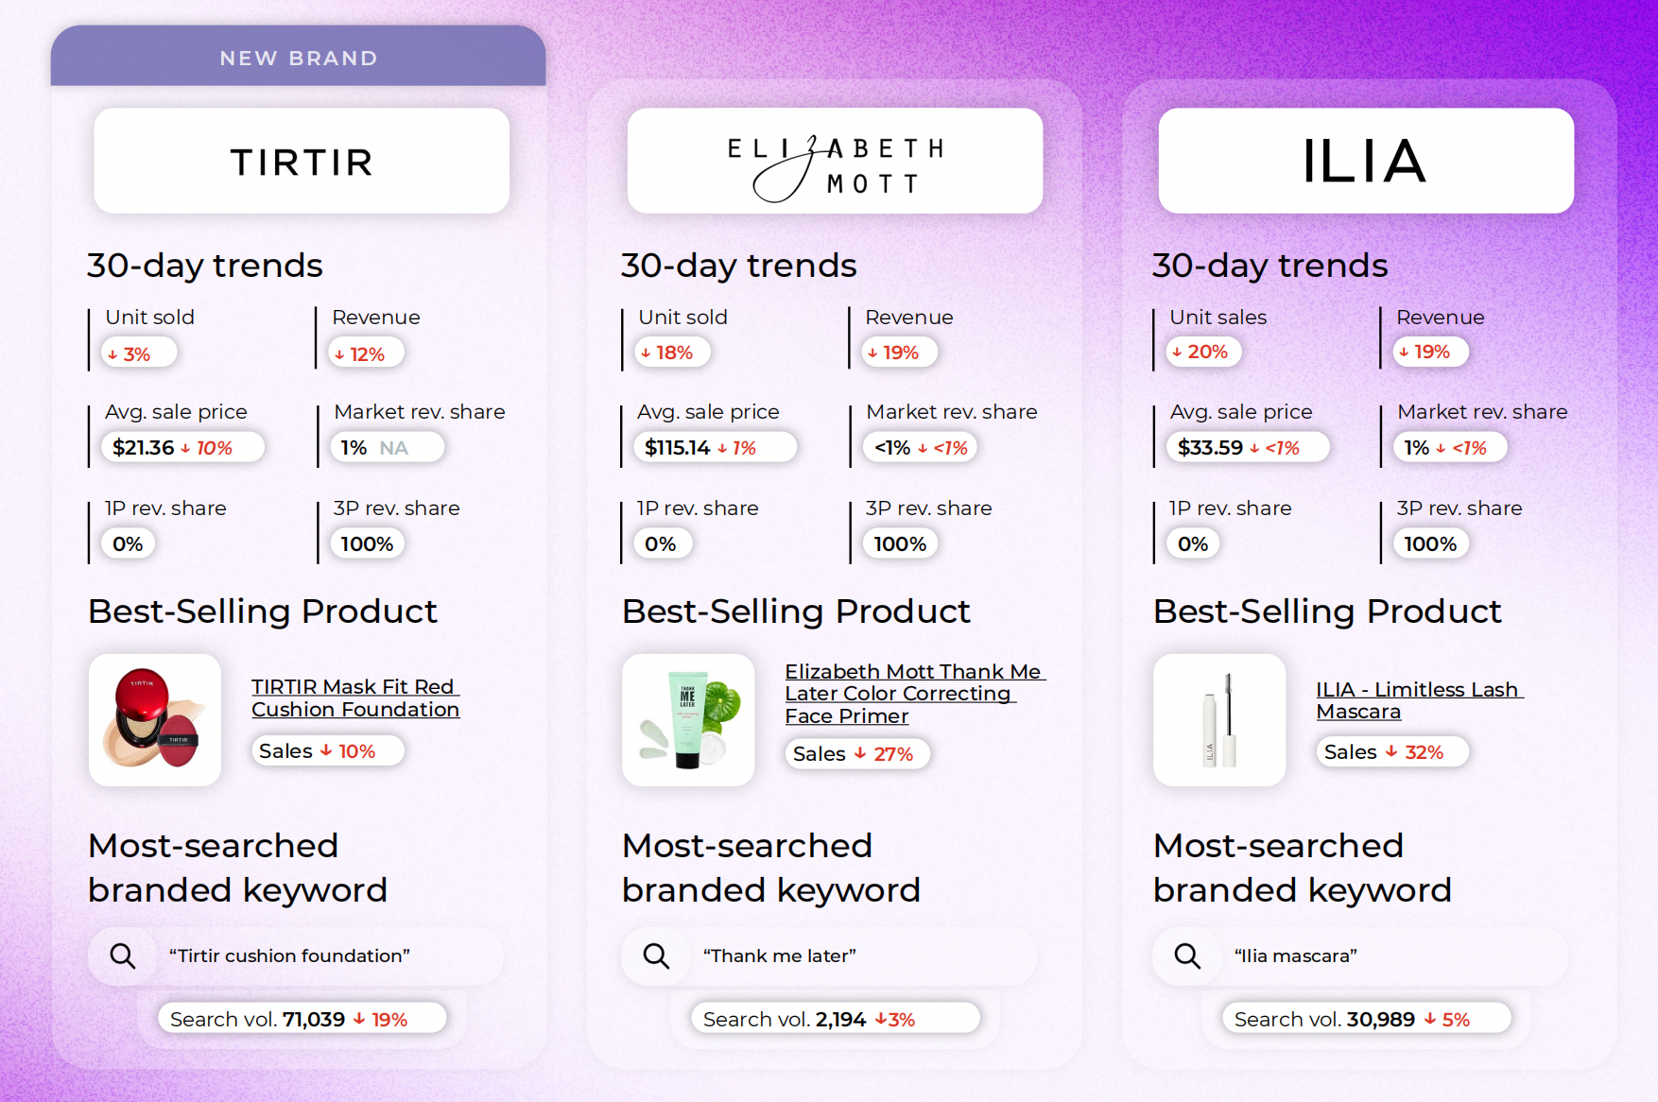The width and height of the screenshot is (1658, 1102).
Task: Open TIRTIR Mask Fit Red Cushion Foundation link
Action: [x=354, y=698]
